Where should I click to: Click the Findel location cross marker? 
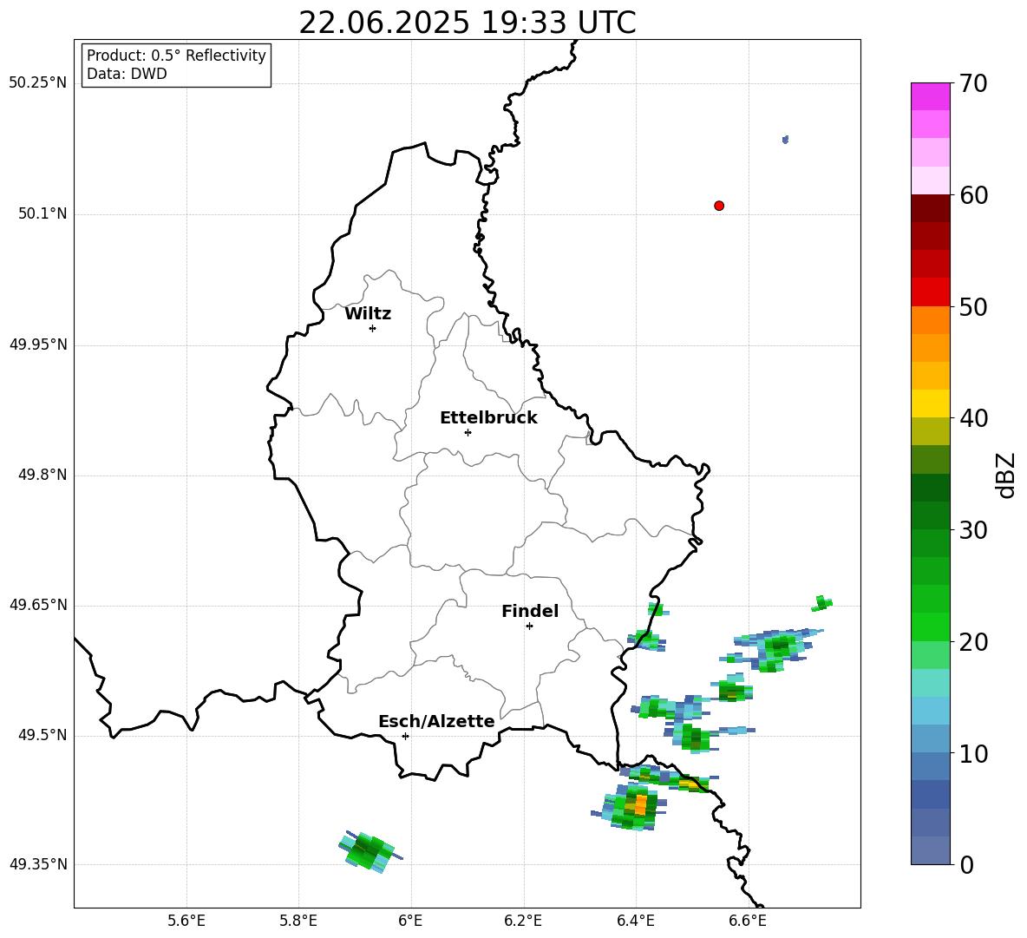(x=529, y=626)
